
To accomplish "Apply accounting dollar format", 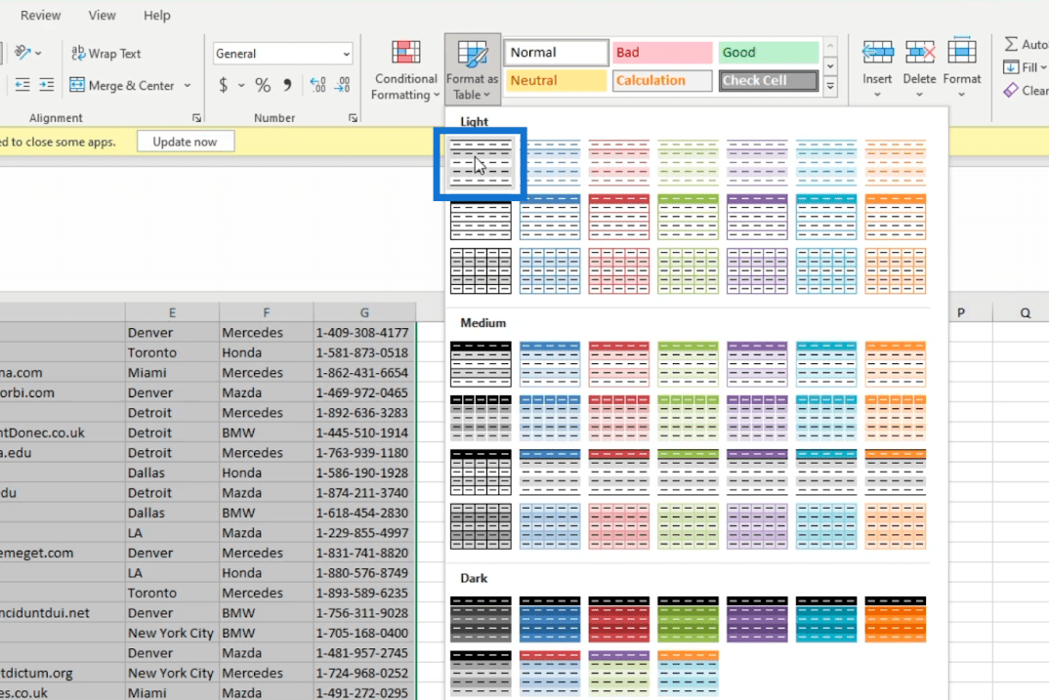I will pyautogui.click(x=224, y=85).
